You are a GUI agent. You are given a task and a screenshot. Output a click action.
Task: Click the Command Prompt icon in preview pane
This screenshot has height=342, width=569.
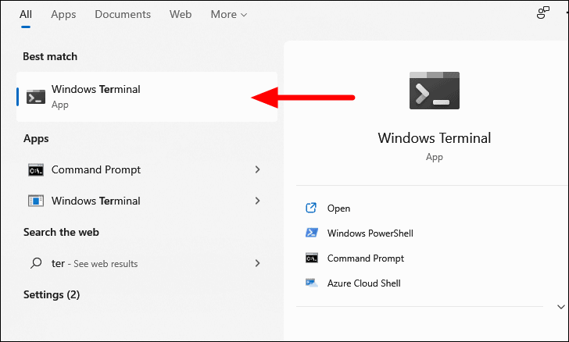pyautogui.click(x=312, y=258)
